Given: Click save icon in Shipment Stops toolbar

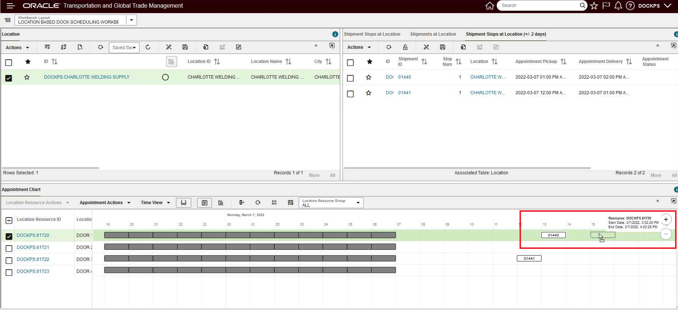Looking at the screenshot, I should [x=443, y=47].
